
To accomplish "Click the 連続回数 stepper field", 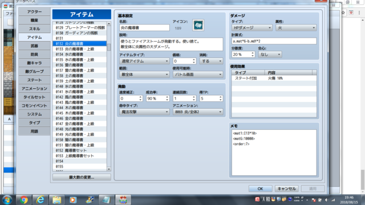I will pos(184,99).
